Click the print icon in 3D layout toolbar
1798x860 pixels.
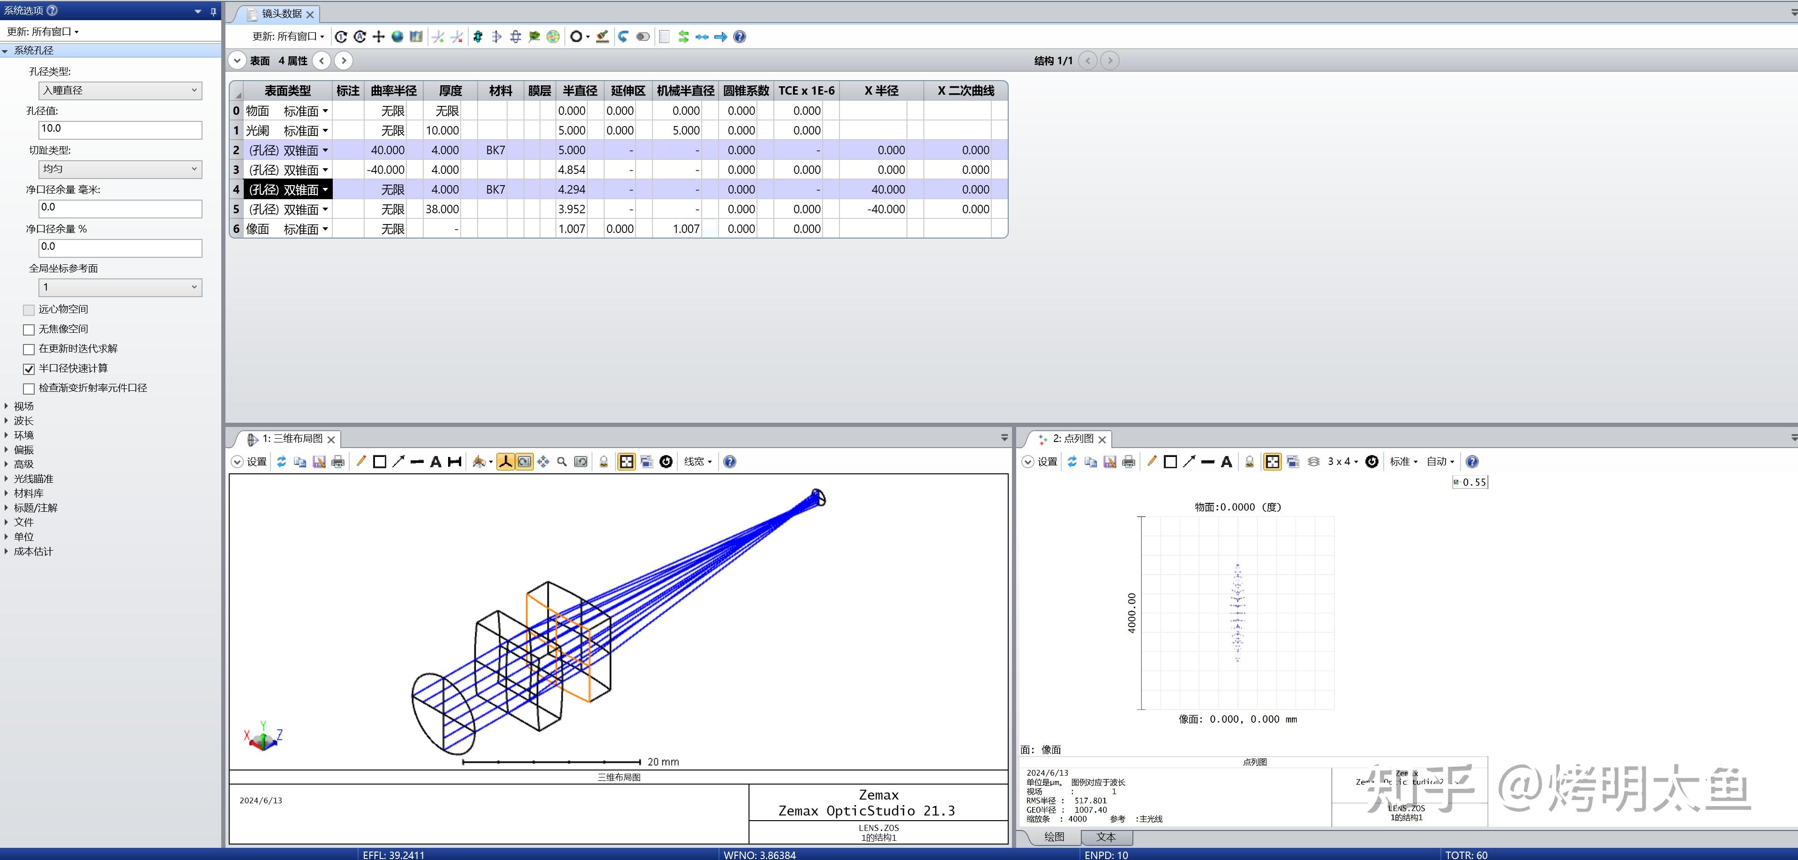(338, 462)
